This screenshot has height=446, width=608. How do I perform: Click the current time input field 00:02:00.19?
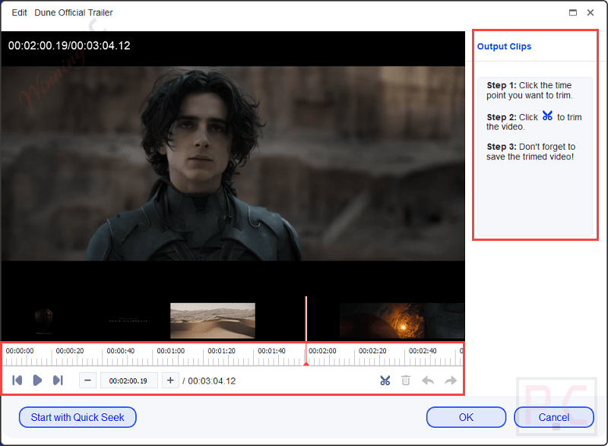click(x=128, y=381)
